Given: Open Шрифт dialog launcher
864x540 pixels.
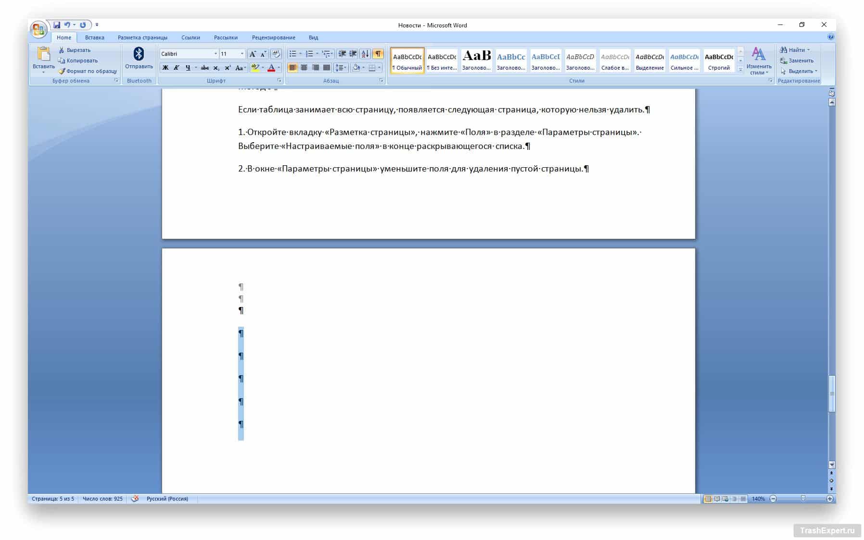Looking at the screenshot, I should tap(280, 81).
